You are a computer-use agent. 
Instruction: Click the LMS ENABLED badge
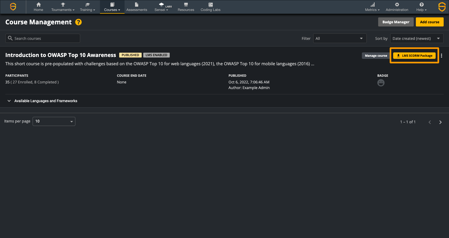tap(156, 55)
